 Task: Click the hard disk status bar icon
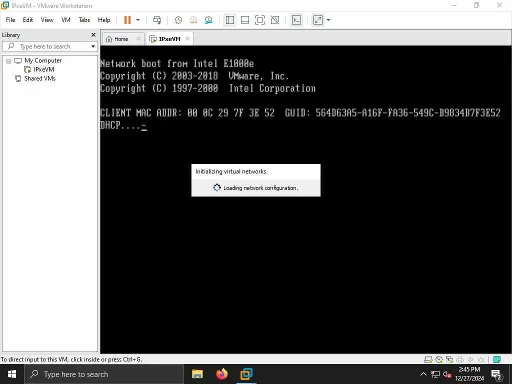click(x=428, y=359)
